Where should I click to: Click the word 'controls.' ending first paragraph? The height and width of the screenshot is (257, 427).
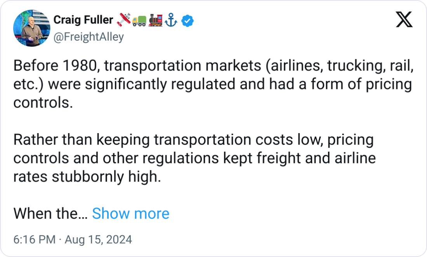click(x=43, y=103)
